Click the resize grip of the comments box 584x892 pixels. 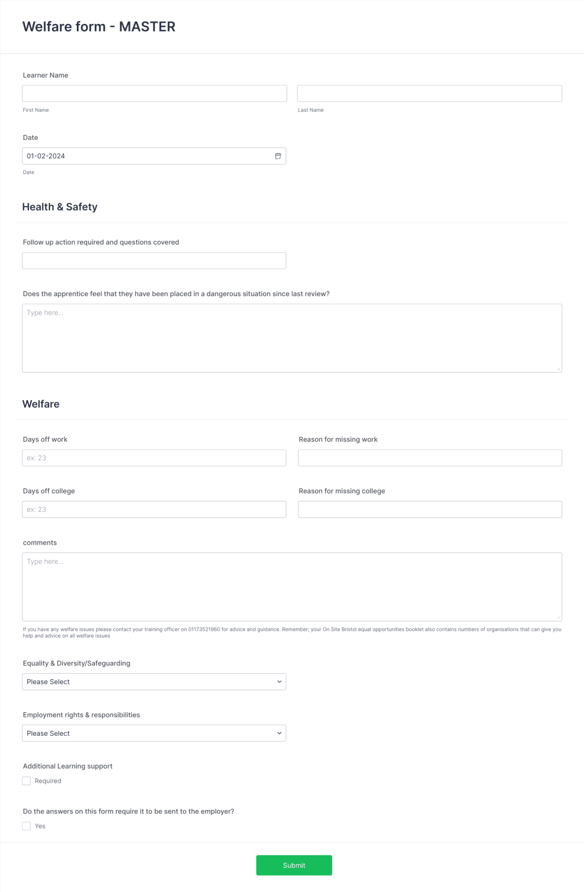pyautogui.click(x=558, y=618)
